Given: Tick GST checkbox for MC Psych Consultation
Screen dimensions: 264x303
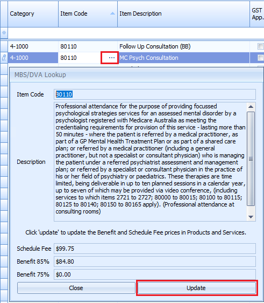Looking at the screenshot, I should click(x=261, y=58).
